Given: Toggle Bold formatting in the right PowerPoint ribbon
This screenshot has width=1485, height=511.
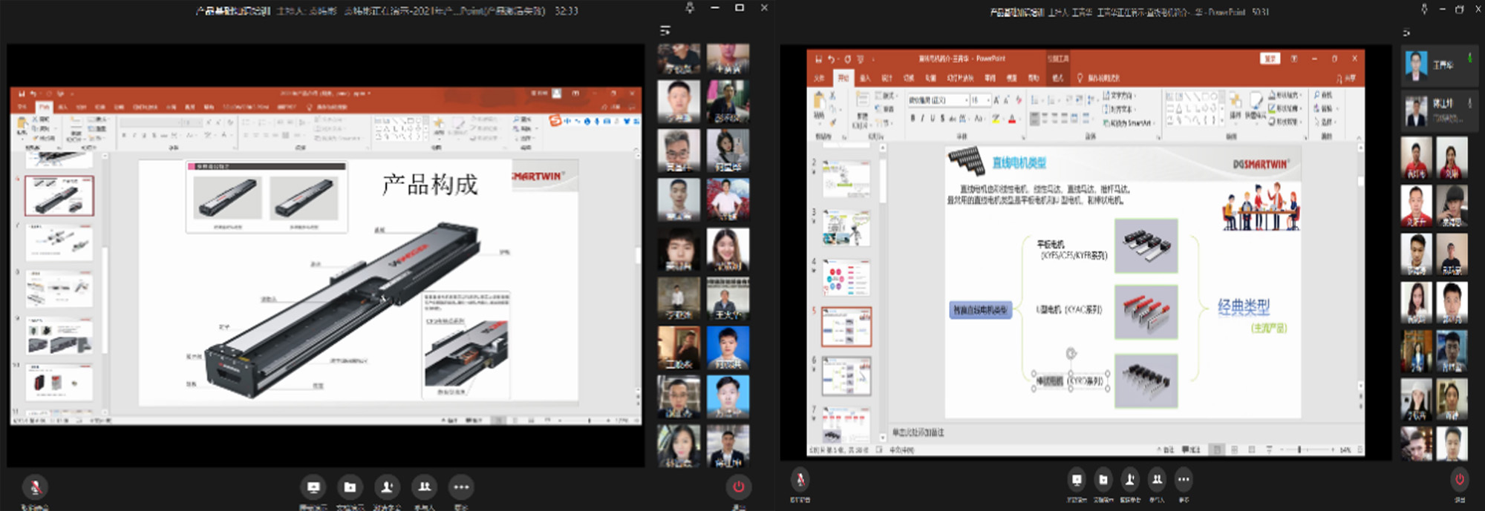Looking at the screenshot, I should coord(913,119).
